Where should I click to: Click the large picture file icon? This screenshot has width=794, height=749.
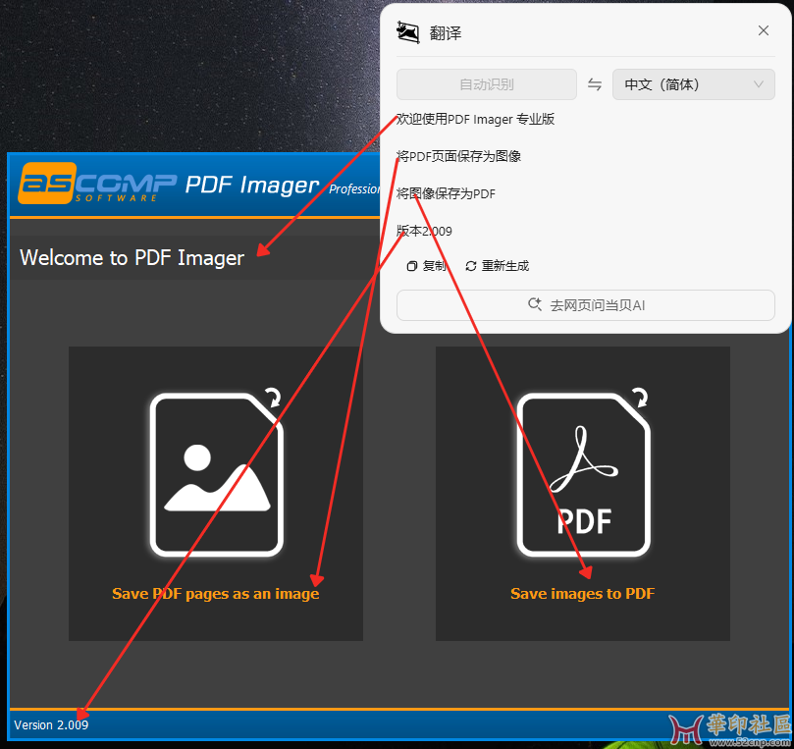[216, 474]
